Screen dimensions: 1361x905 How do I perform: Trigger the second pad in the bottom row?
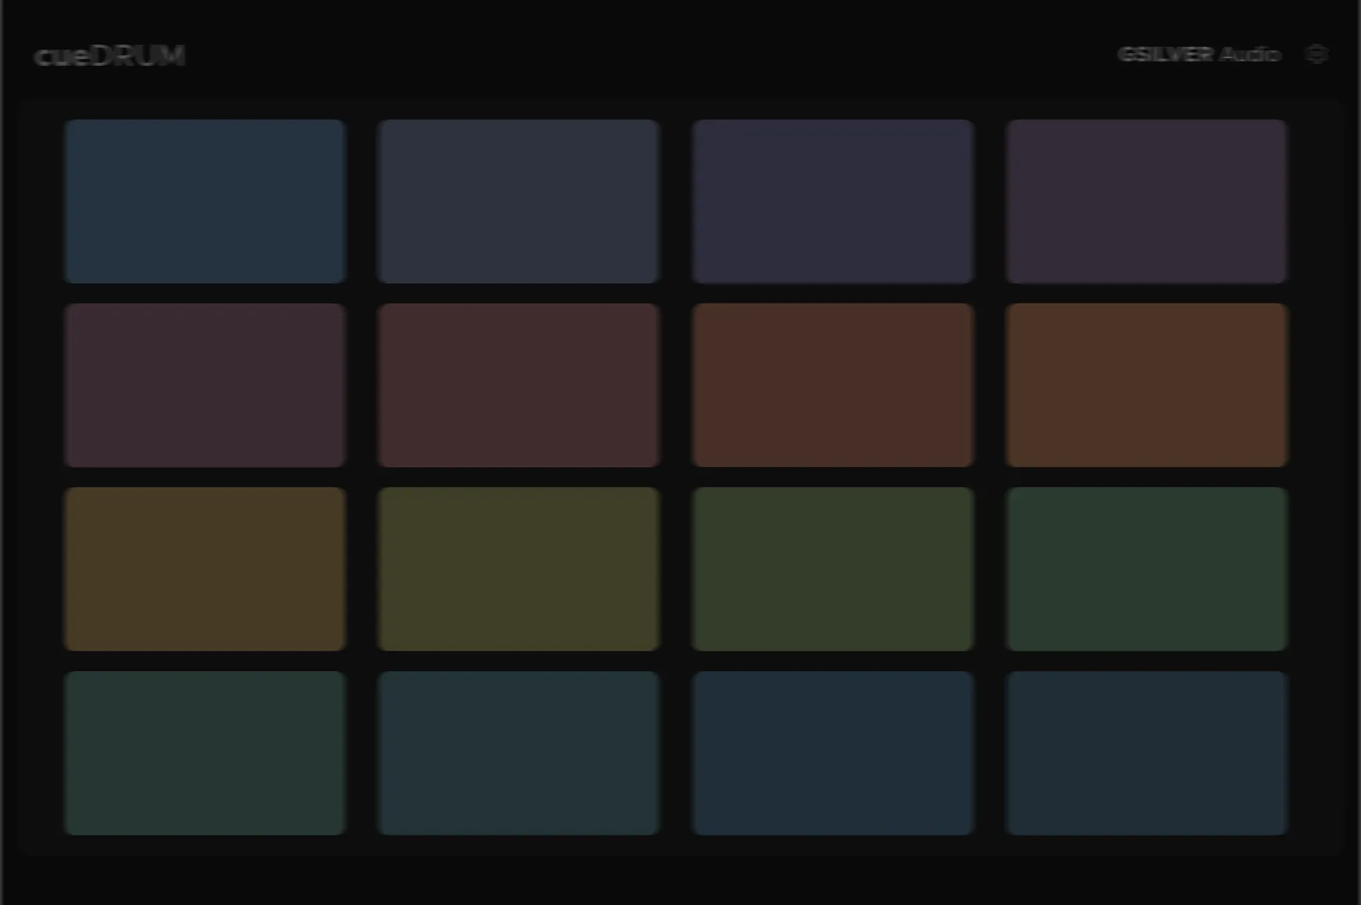pos(519,753)
